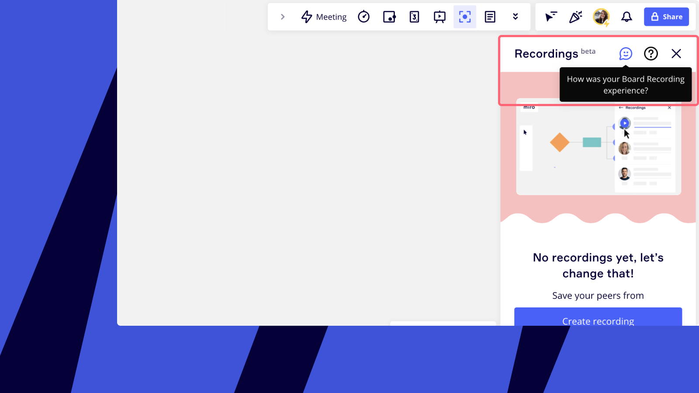Open the Estimation card tool

414,17
